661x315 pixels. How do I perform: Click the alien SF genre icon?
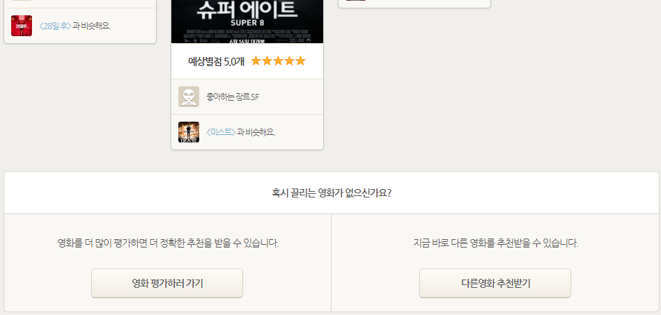[189, 97]
